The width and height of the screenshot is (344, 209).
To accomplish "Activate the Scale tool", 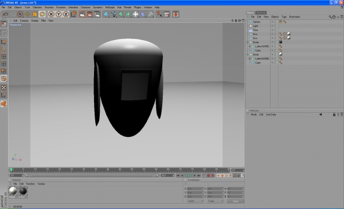I will coord(34,14).
